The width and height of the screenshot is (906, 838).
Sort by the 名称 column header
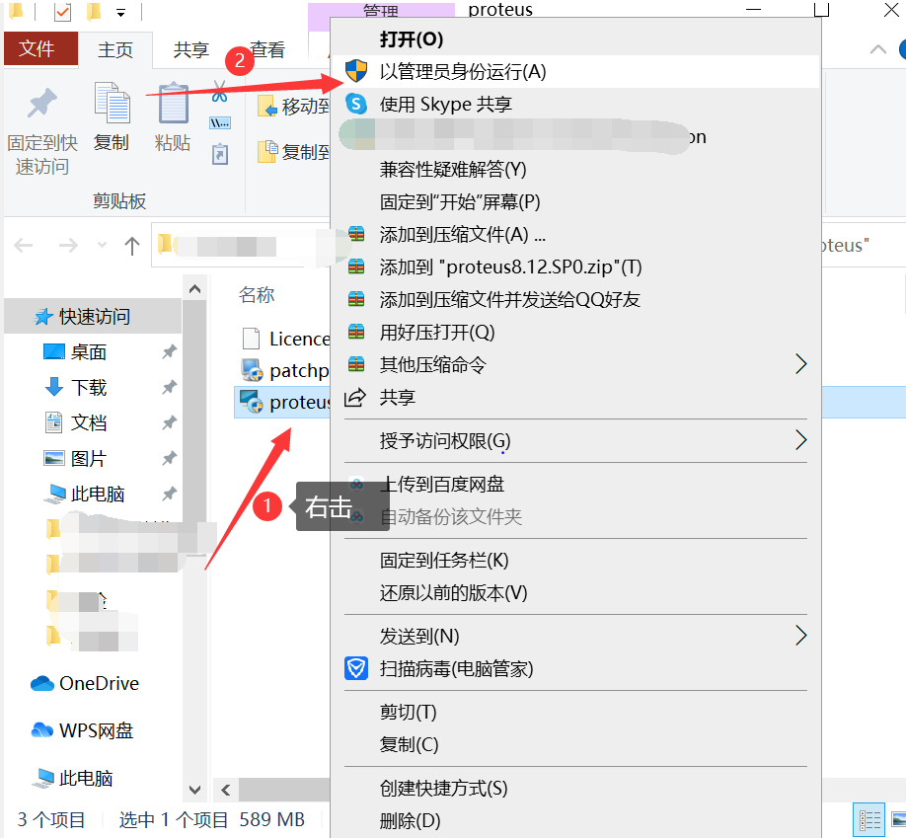pyautogui.click(x=257, y=295)
